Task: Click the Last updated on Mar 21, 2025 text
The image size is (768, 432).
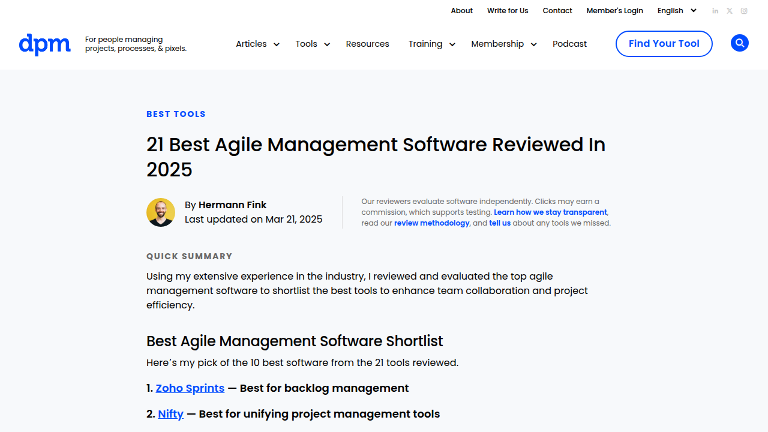Action: tap(253, 220)
